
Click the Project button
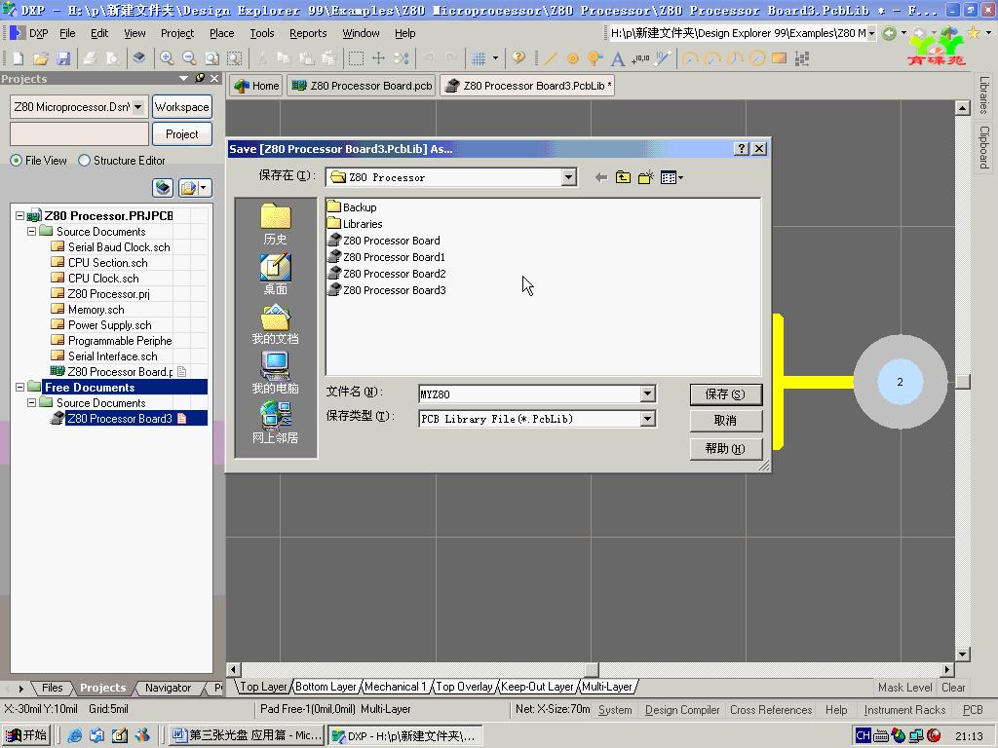[182, 134]
